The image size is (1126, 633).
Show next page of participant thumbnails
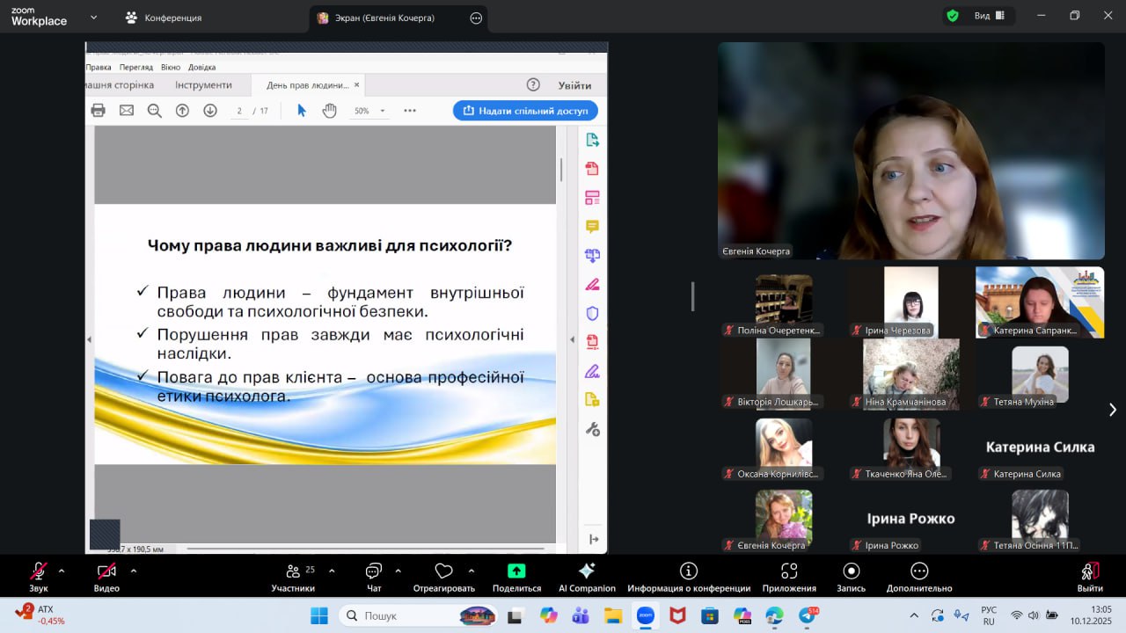(1112, 410)
